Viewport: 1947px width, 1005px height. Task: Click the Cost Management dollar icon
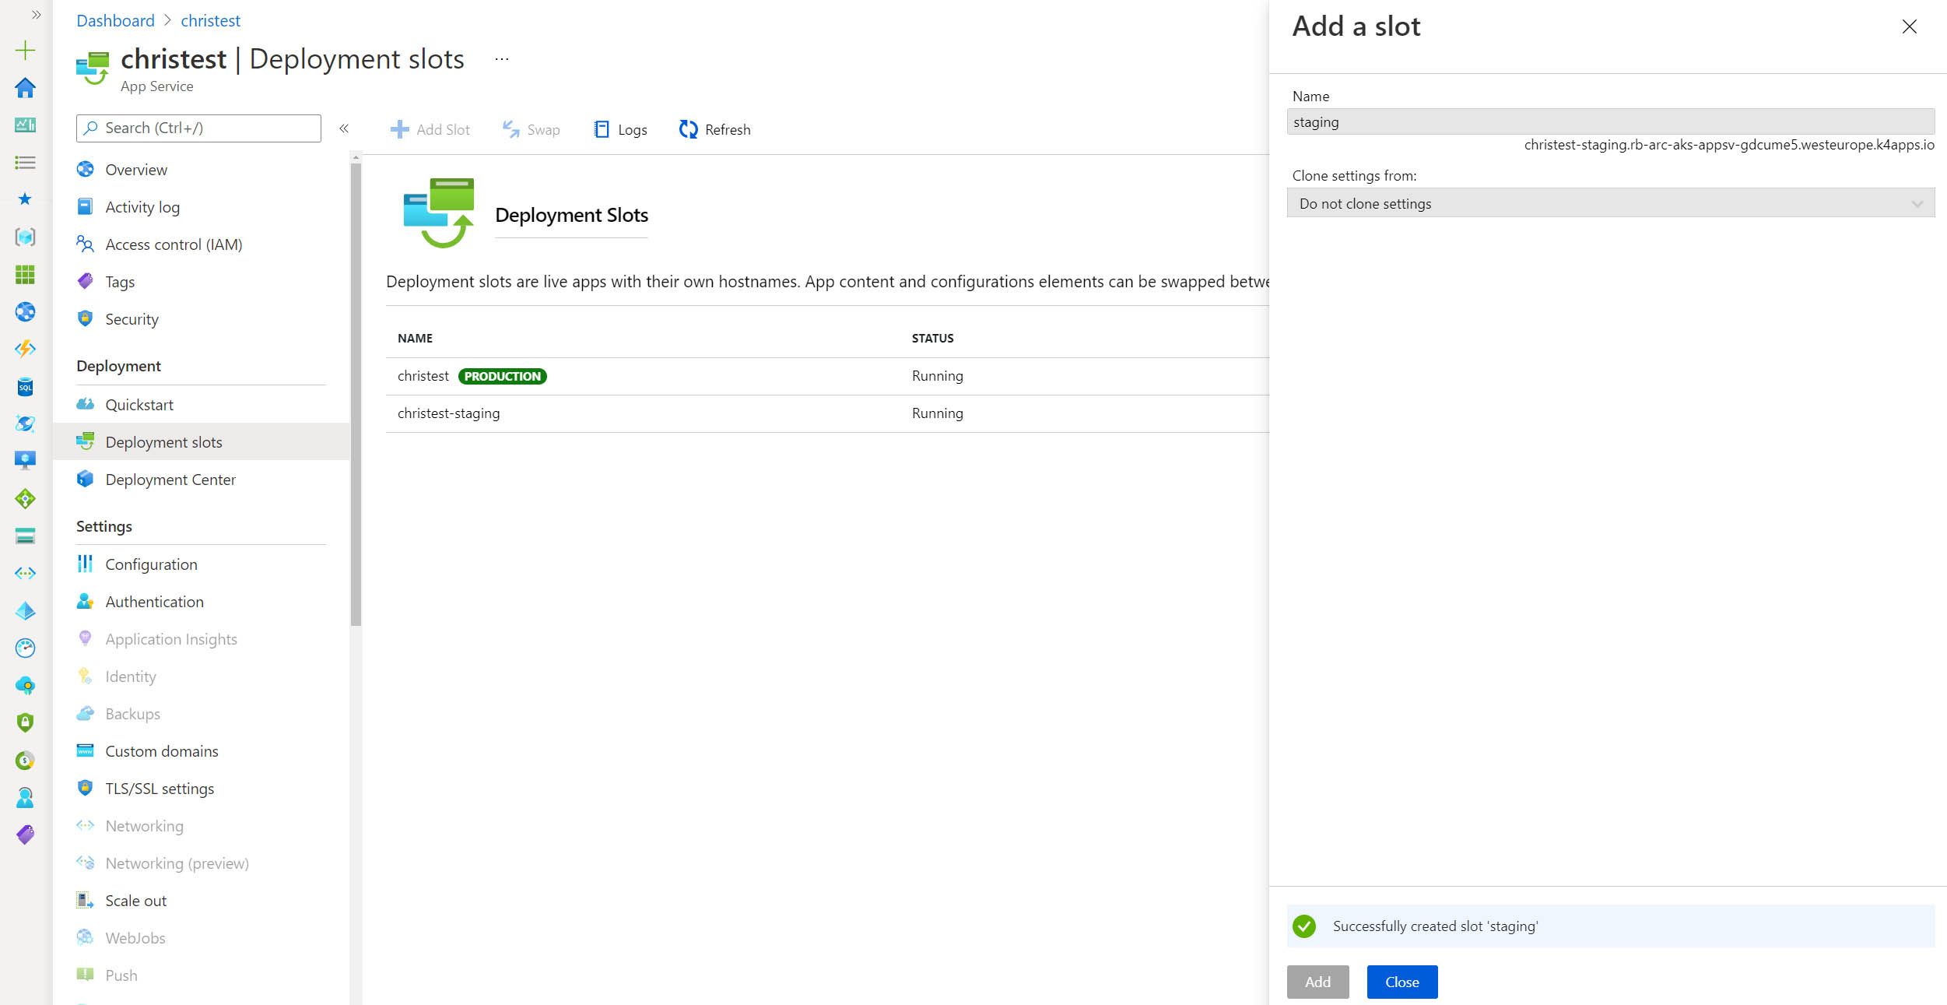[x=25, y=761]
